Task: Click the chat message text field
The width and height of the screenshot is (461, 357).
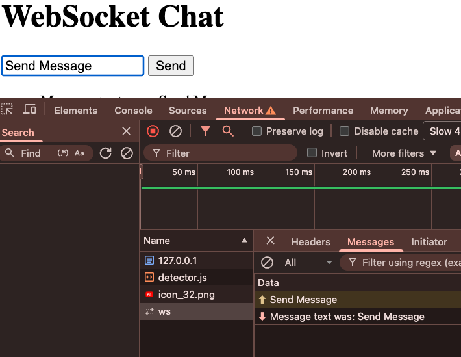Action: pyautogui.click(x=73, y=66)
